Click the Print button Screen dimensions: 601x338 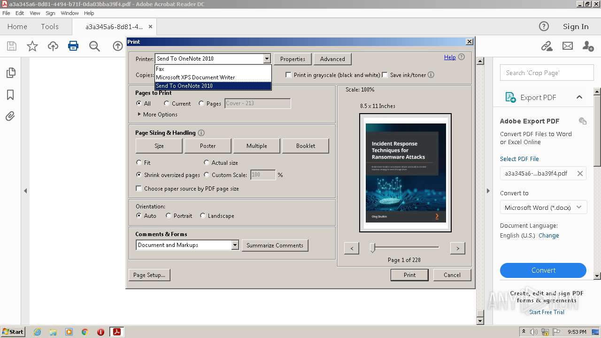tap(409, 275)
